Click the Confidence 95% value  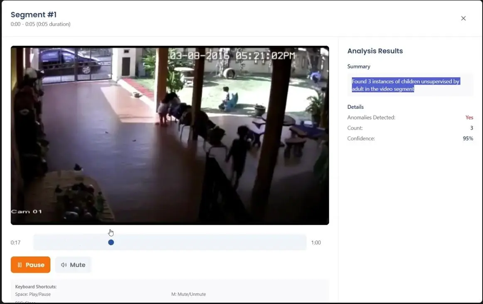[468, 138]
